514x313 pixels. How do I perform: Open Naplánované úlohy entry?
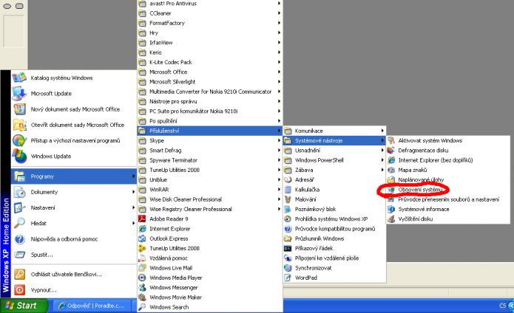pyautogui.click(x=447, y=179)
